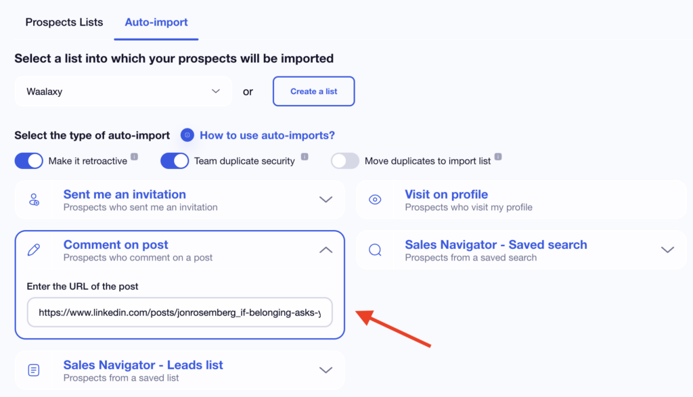Disable the Make it retroactive toggle
Screen dimensions: 693x397
[28, 161]
